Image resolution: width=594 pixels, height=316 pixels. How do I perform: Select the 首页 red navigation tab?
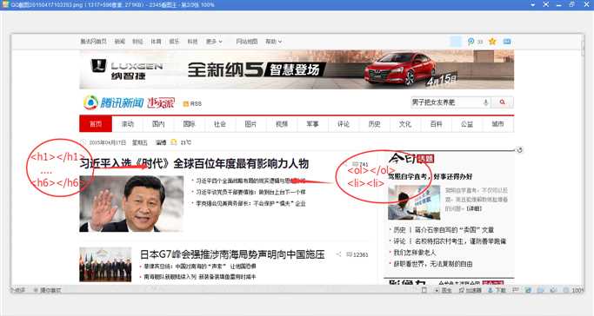[x=96, y=124]
